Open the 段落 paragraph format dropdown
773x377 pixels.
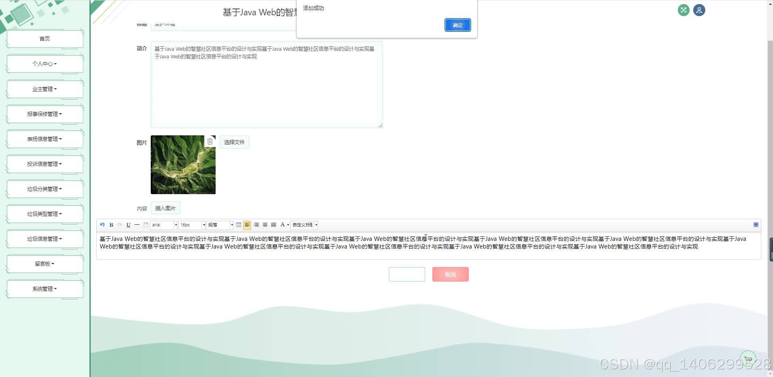(x=218, y=225)
